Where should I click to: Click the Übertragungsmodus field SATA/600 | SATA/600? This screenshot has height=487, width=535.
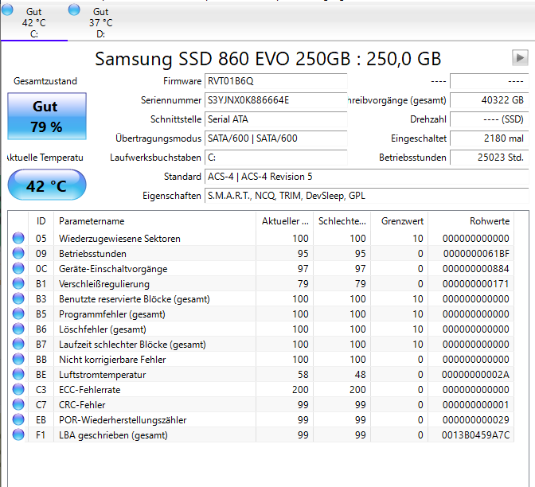pos(275,138)
